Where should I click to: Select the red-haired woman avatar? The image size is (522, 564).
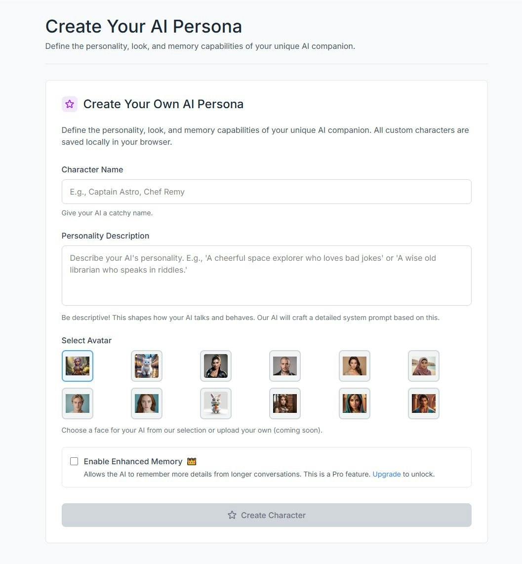tap(147, 403)
